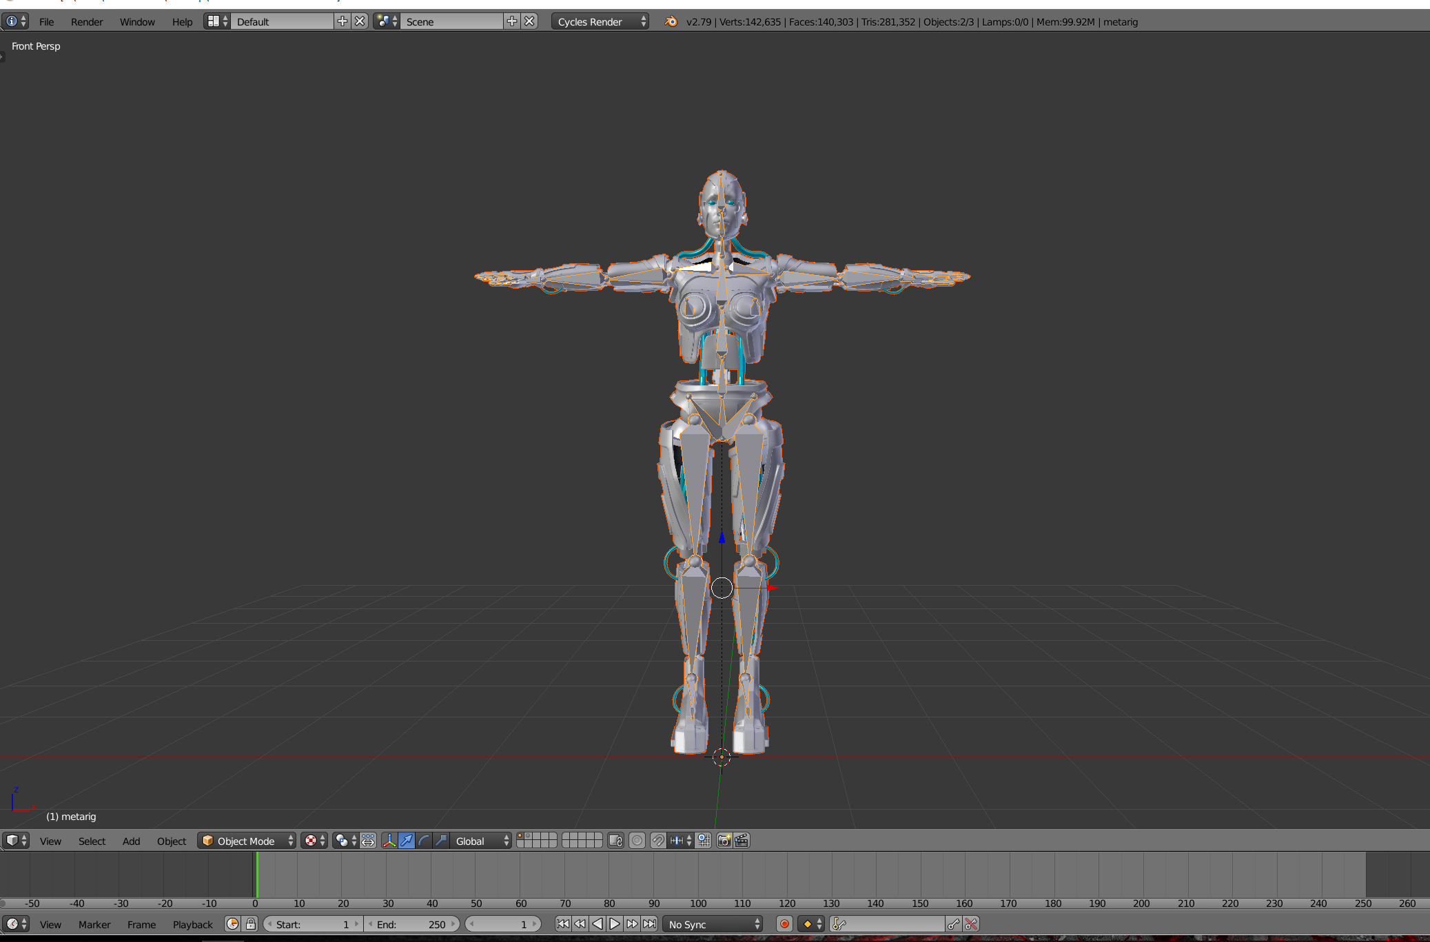Delete the Default screen layout
This screenshot has width=1430, height=942.
click(360, 21)
